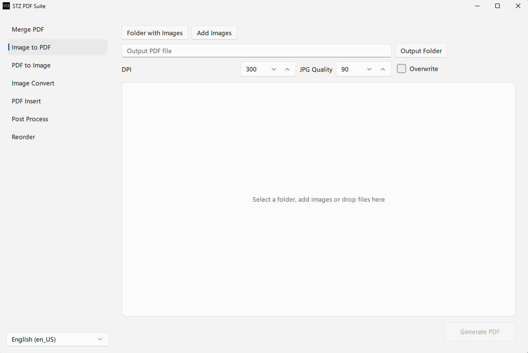The width and height of the screenshot is (528, 353).
Task: Switch to PDF to Image section
Action: click(57, 65)
